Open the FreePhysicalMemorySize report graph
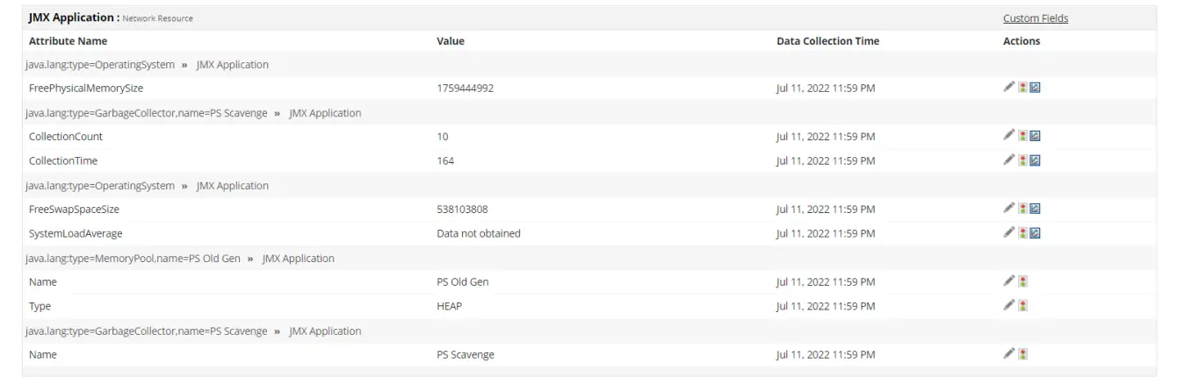 pos(1035,88)
